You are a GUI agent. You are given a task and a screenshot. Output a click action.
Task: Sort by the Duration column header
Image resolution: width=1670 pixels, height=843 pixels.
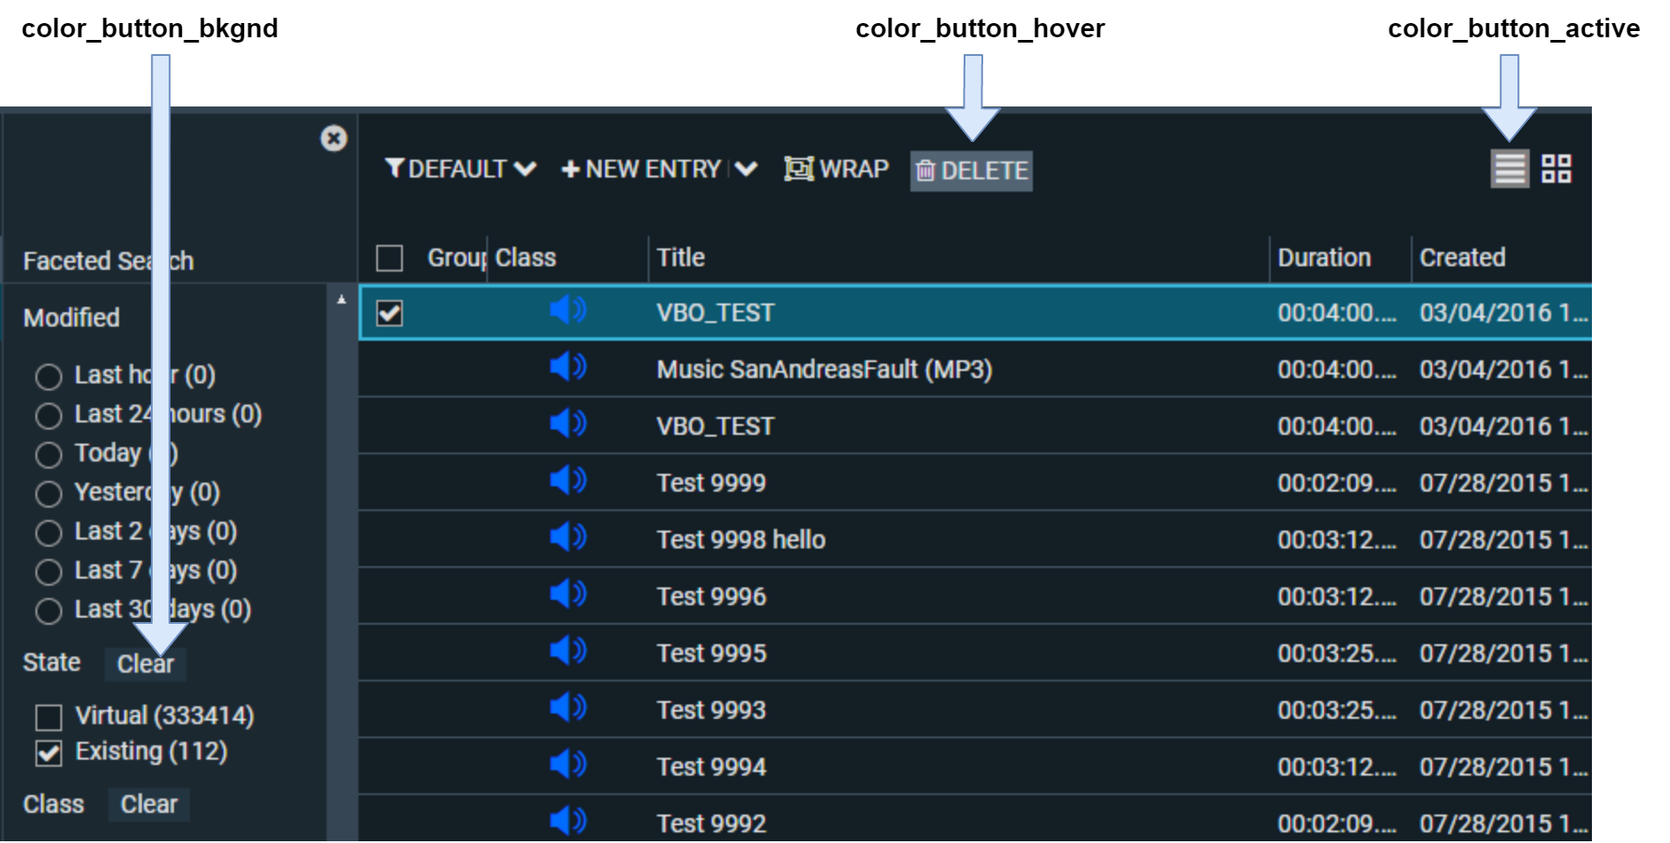point(1323,258)
